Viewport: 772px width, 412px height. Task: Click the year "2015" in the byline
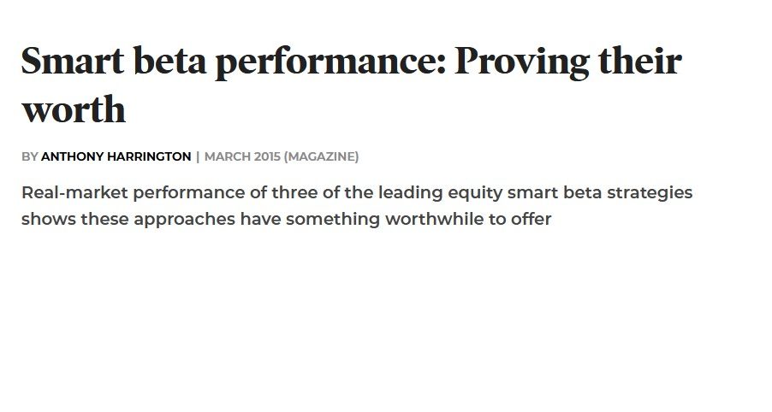pos(266,157)
